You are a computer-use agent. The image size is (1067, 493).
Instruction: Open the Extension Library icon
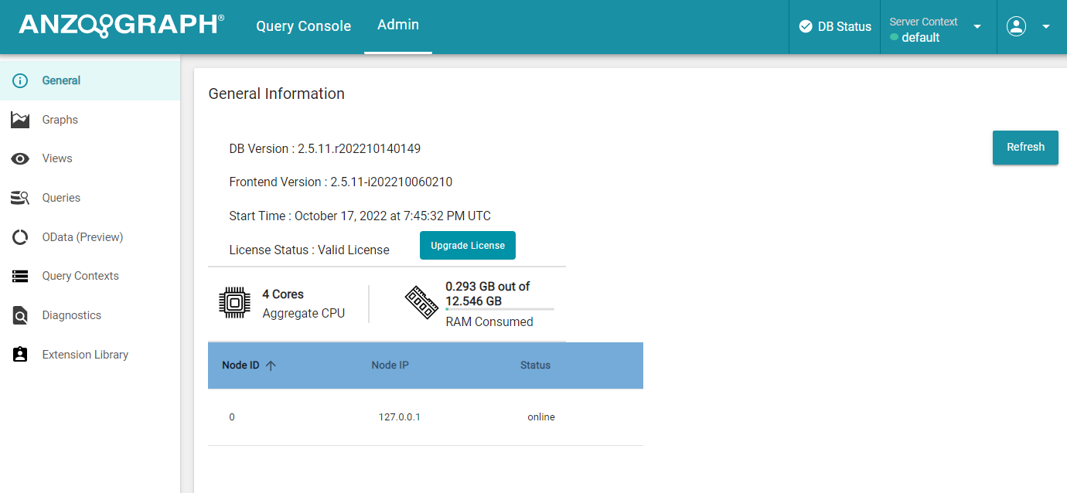pyautogui.click(x=19, y=354)
